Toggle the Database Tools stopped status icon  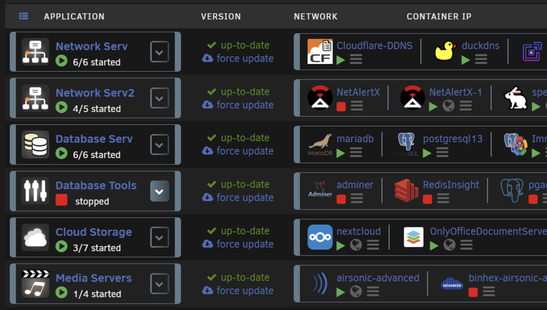click(x=61, y=200)
